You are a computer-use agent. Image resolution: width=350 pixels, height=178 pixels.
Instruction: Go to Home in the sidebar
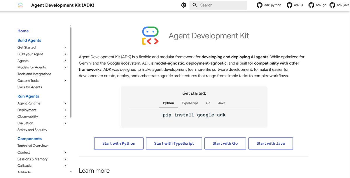pos(23,31)
